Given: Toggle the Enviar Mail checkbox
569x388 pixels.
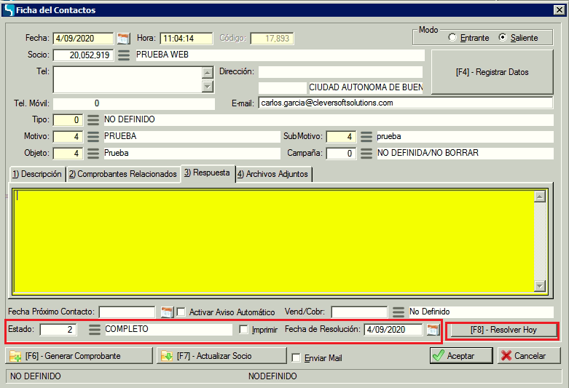Looking at the screenshot, I should point(296,358).
